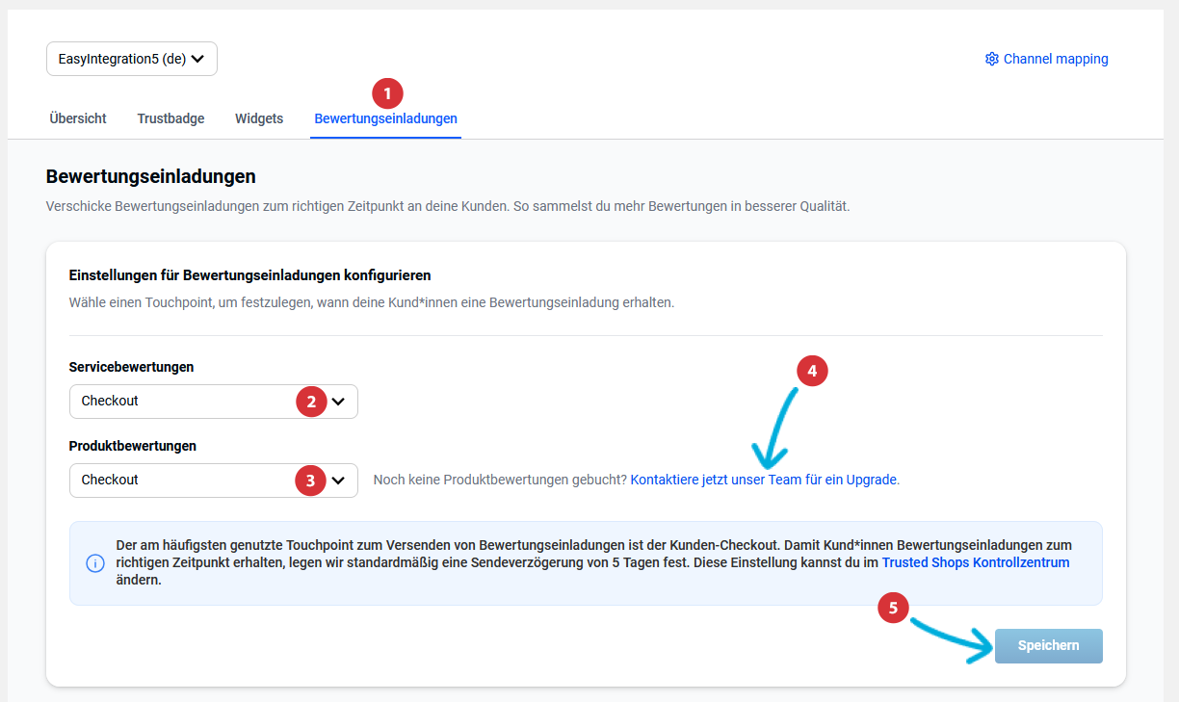Screen dimensions: 1179x702
Task: Click the gear icon beside Channel mapping
Action: [991, 59]
